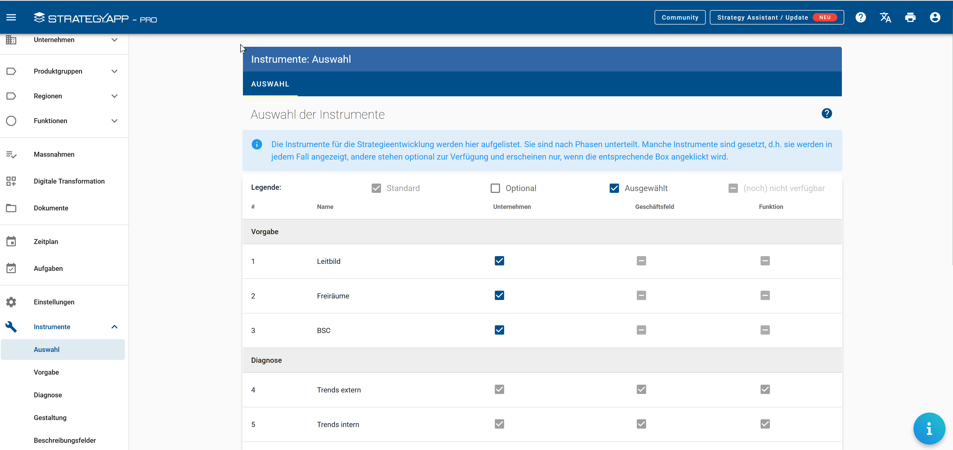Open the user account icon
Image resolution: width=953 pixels, height=450 pixels.
pos(935,17)
